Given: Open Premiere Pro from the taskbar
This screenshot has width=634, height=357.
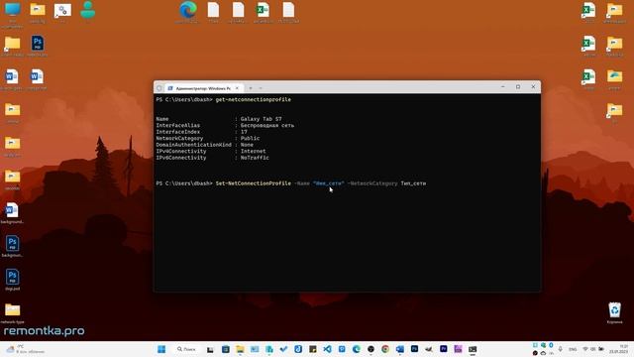Looking at the screenshot, I should click(x=444, y=348).
